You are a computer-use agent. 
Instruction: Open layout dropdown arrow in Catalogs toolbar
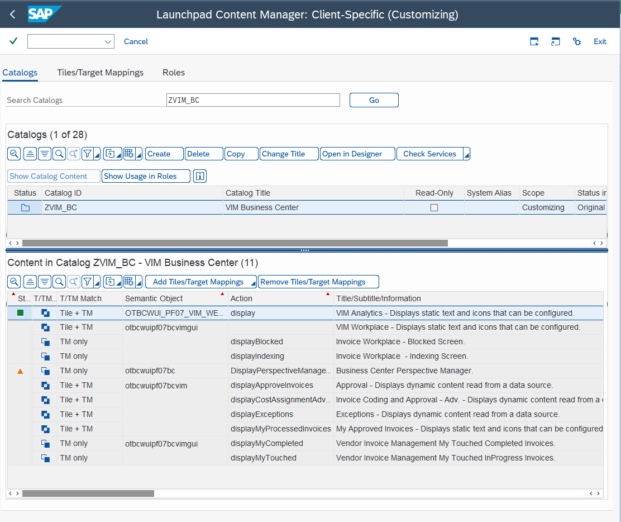point(138,155)
